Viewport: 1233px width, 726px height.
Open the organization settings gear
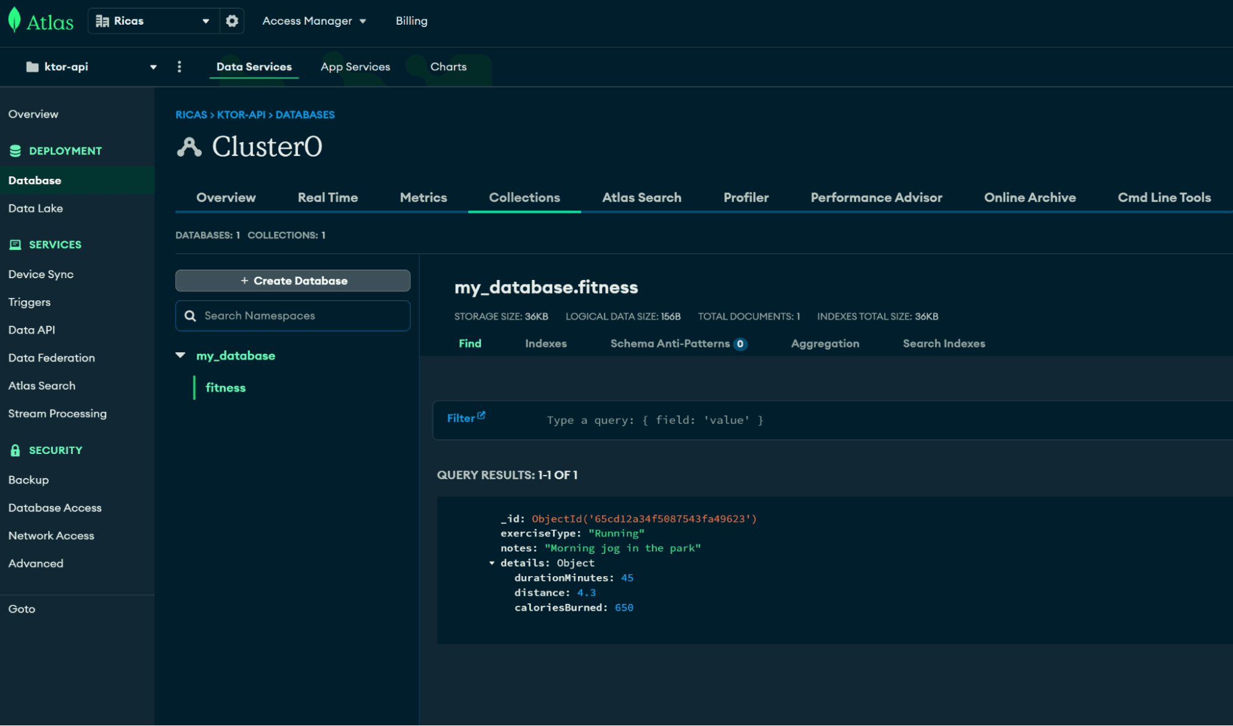point(231,20)
